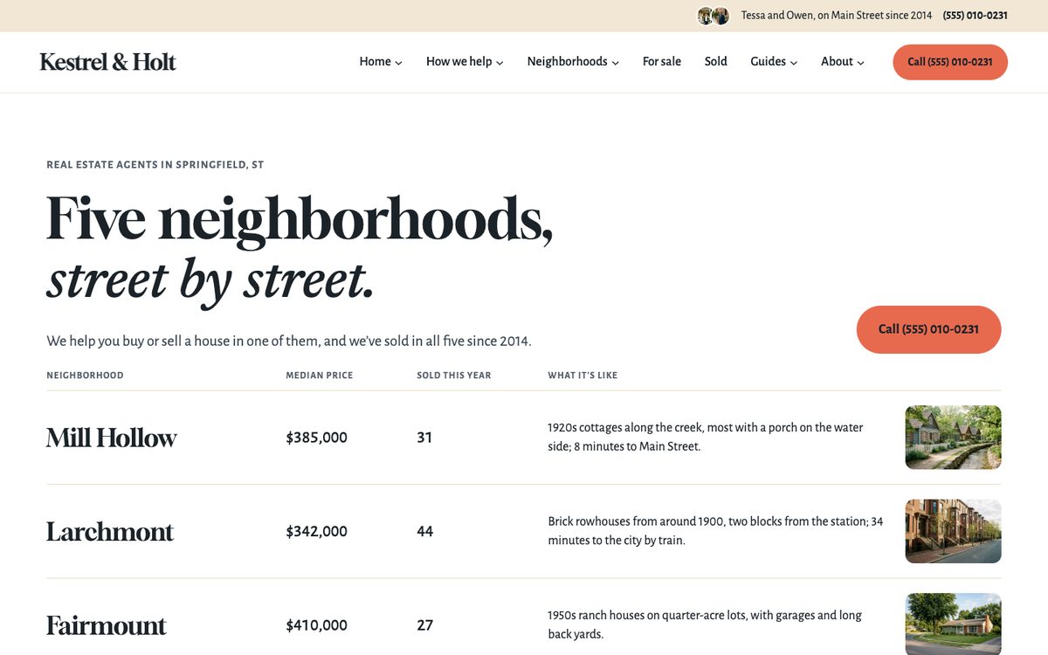Click the 27 sold value for Fairmount

[425, 625]
